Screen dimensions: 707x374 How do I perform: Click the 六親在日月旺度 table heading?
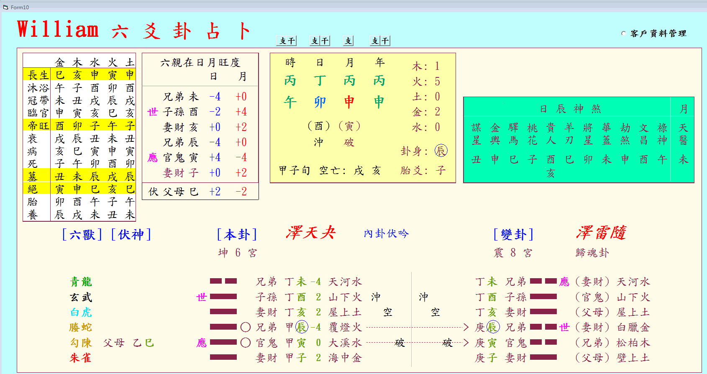click(200, 62)
